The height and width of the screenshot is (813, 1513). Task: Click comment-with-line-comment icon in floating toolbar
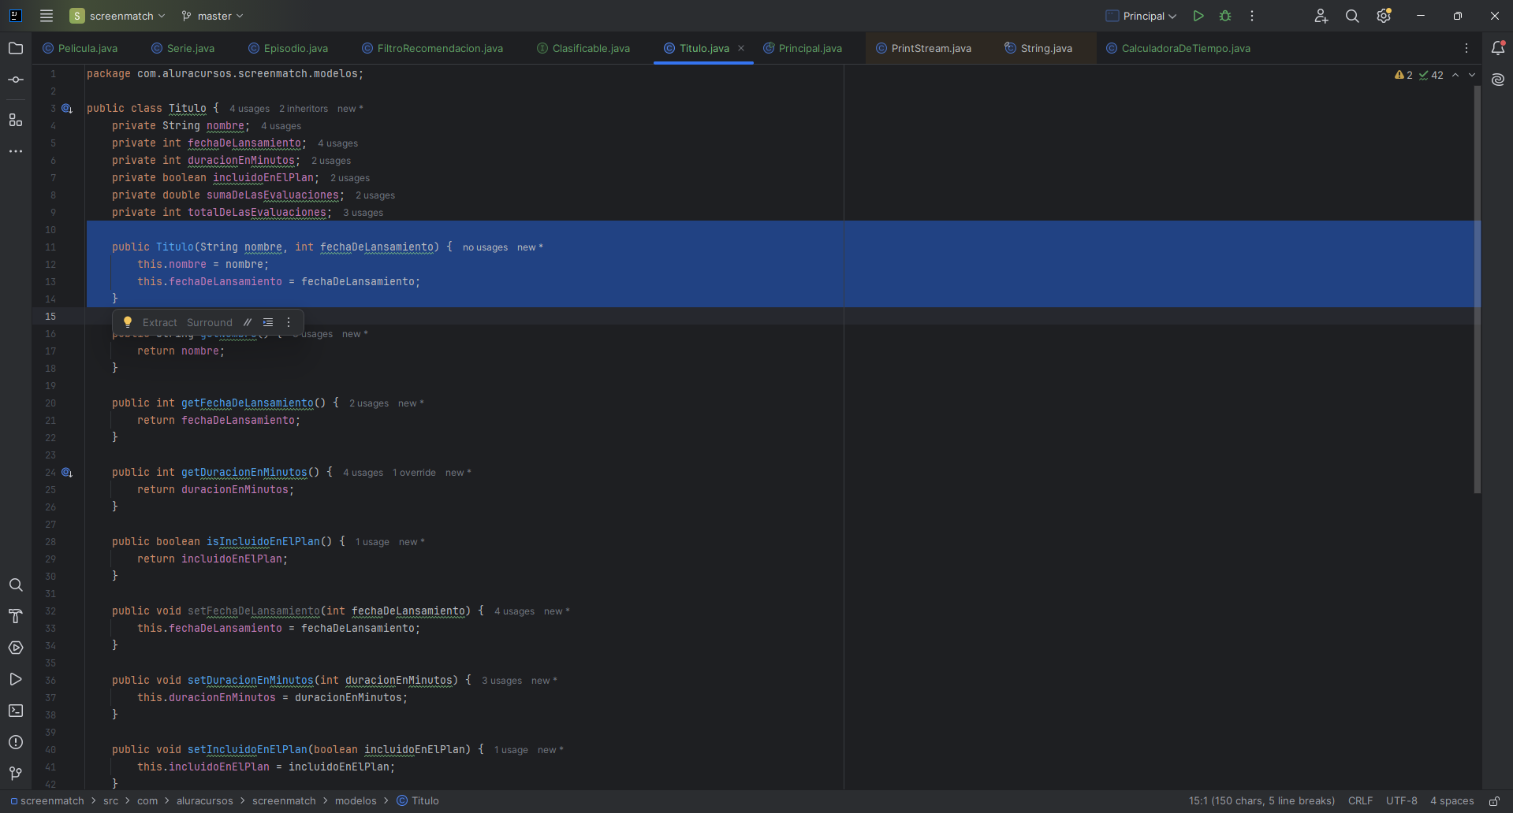248,322
